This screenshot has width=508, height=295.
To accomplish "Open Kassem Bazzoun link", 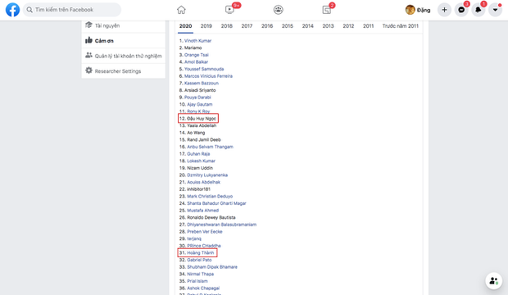I will pyautogui.click(x=202, y=84).
